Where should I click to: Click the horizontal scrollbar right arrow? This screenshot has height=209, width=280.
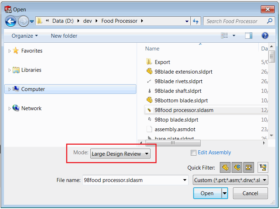coord(264,143)
